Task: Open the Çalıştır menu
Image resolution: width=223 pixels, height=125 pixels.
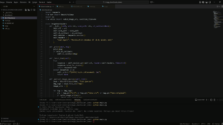Action: (35, 2)
